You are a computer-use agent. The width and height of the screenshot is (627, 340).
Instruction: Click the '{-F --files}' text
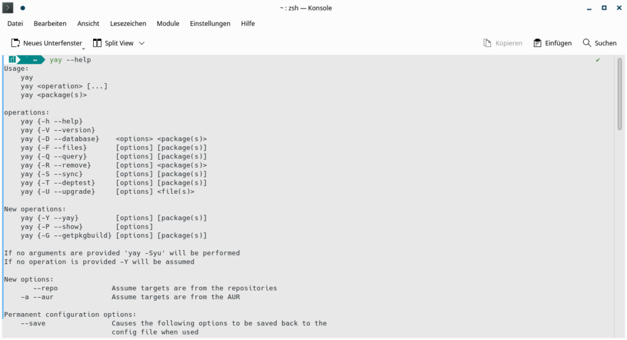pos(62,148)
